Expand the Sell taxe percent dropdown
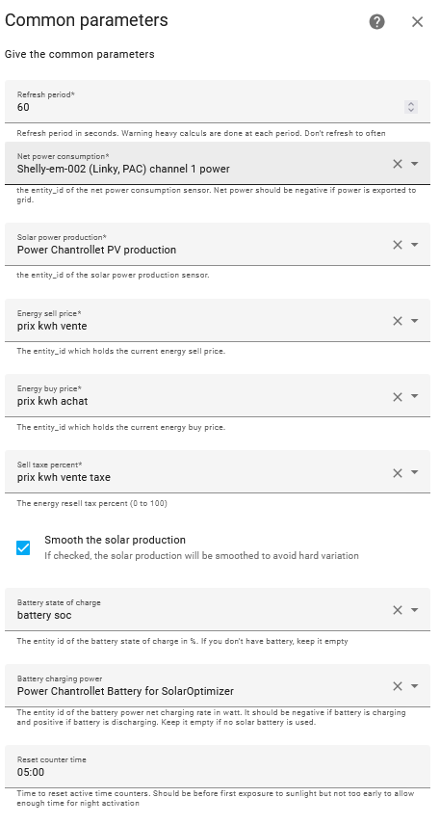This screenshot has height=824, width=440. coord(414,473)
